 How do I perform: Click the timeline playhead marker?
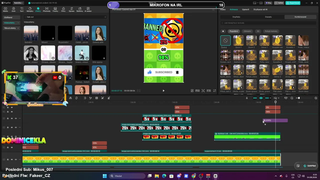(275, 102)
